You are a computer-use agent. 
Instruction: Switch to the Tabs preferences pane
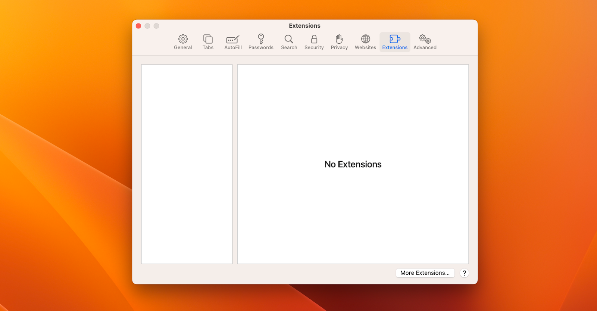208,42
